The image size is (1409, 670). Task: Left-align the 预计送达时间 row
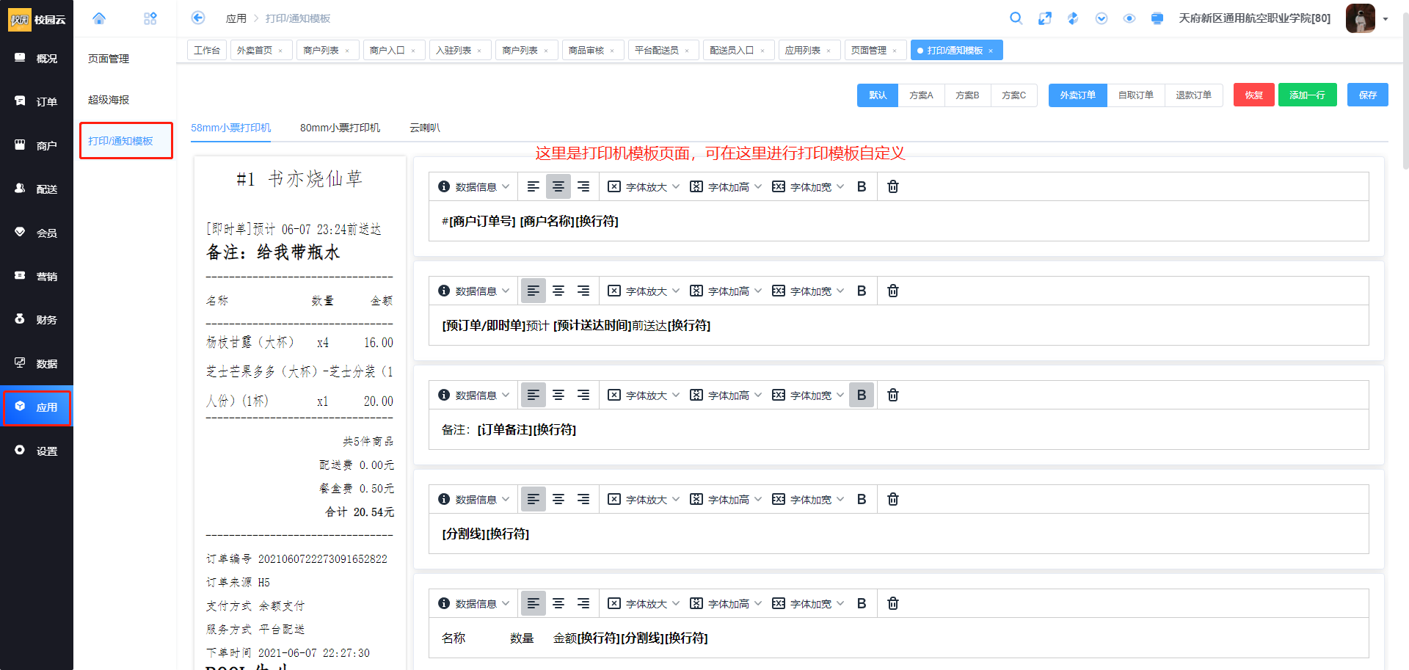[x=534, y=291]
